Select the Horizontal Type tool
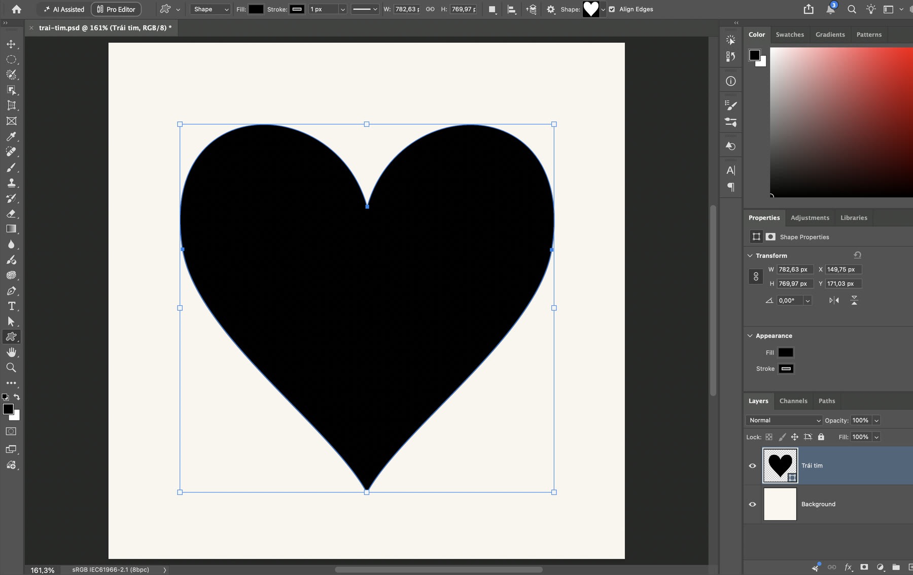The width and height of the screenshot is (913, 575). point(11,306)
